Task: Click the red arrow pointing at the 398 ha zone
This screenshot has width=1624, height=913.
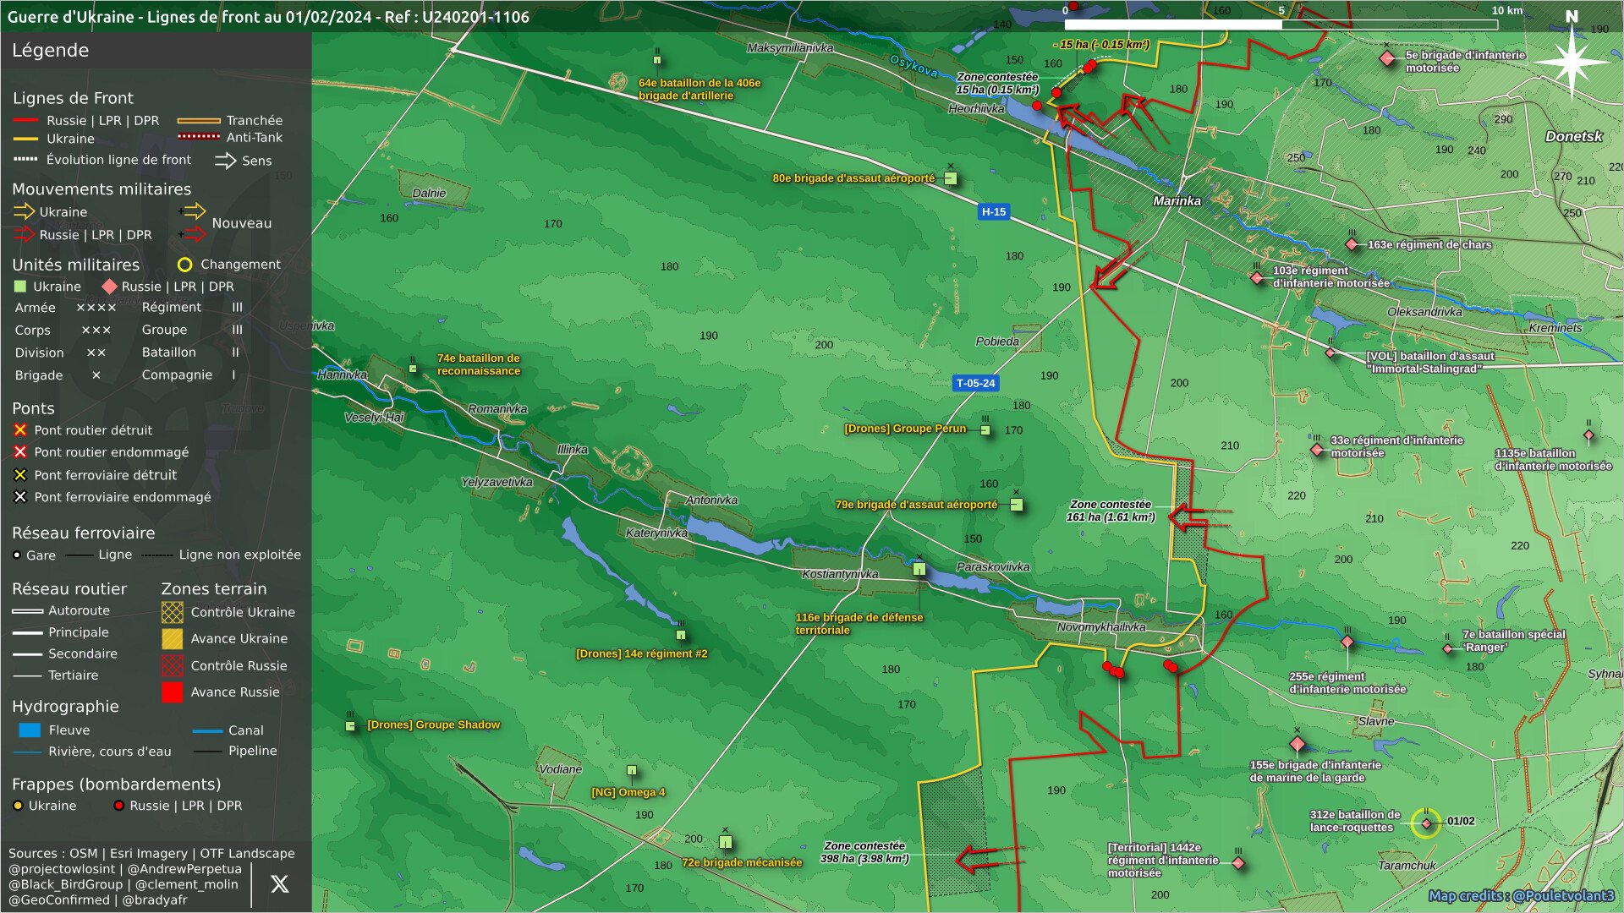Action: pyautogui.click(x=988, y=859)
